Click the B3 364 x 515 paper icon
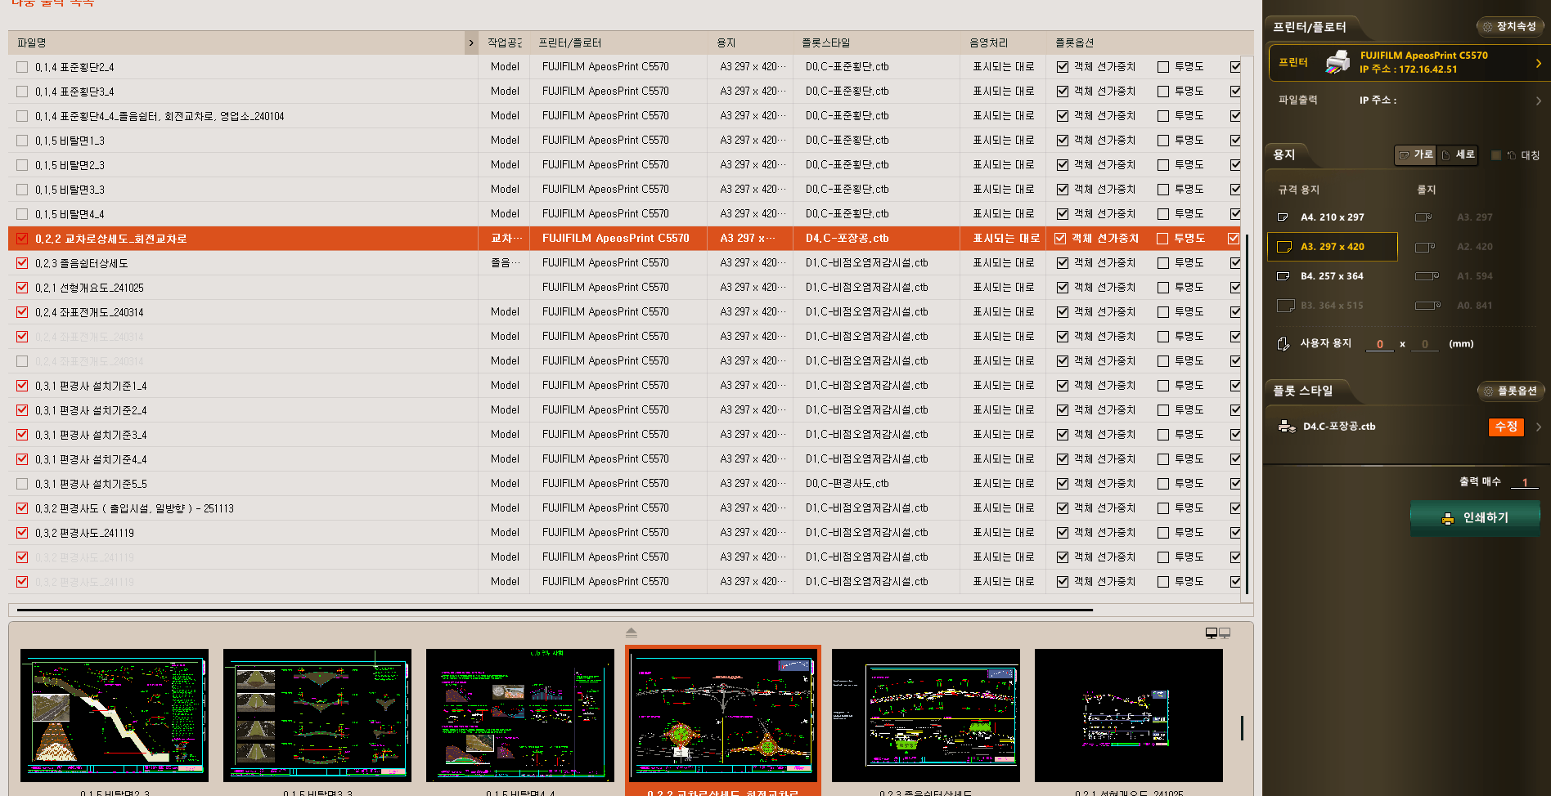 coord(1286,306)
